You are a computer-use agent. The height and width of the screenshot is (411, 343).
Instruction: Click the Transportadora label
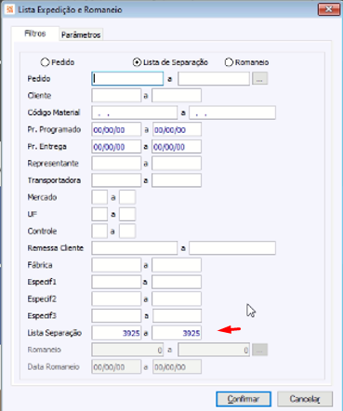coord(54,180)
